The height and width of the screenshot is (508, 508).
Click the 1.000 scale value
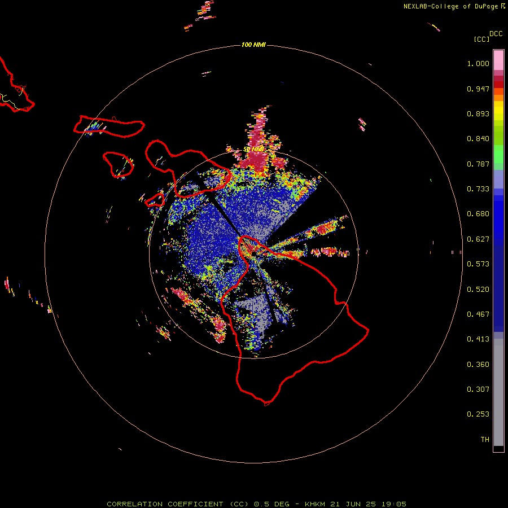tap(478, 63)
